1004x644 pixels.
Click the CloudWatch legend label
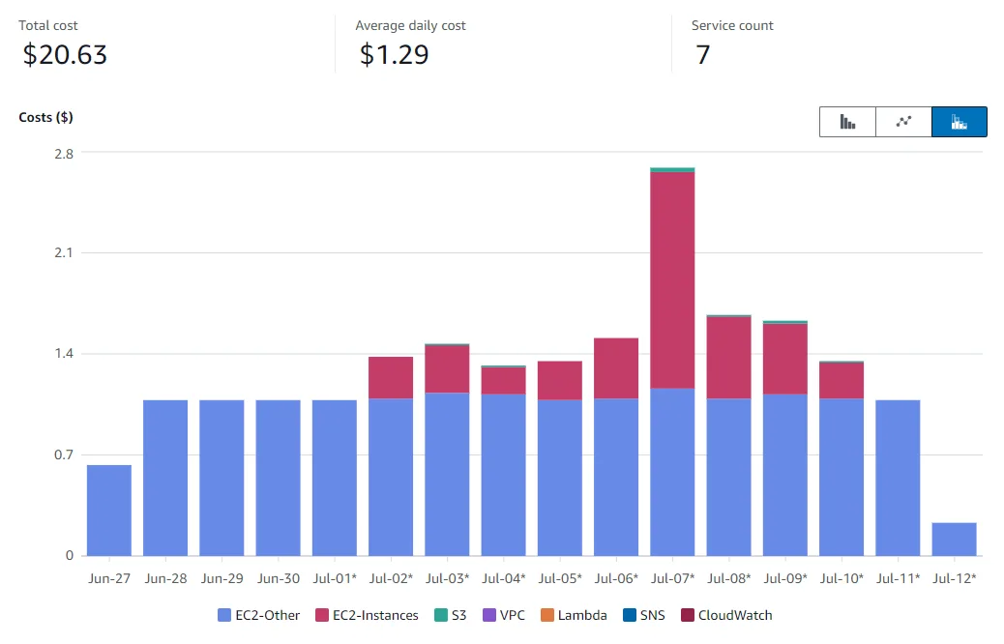pyautogui.click(x=735, y=615)
